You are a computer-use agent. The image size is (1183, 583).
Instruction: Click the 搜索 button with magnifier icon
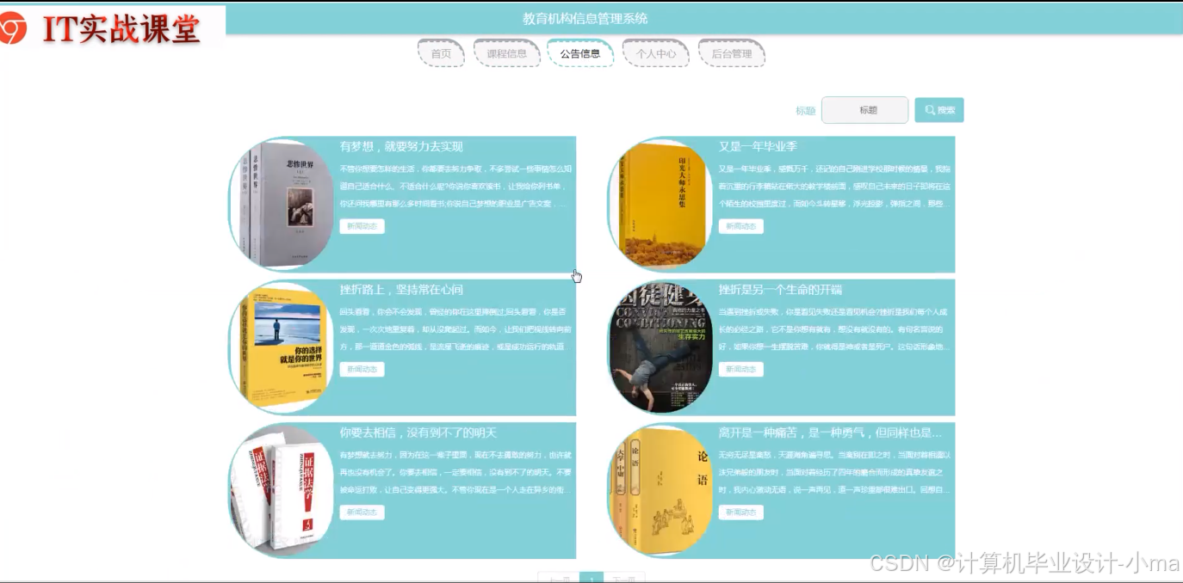pyautogui.click(x=939, y=110)
